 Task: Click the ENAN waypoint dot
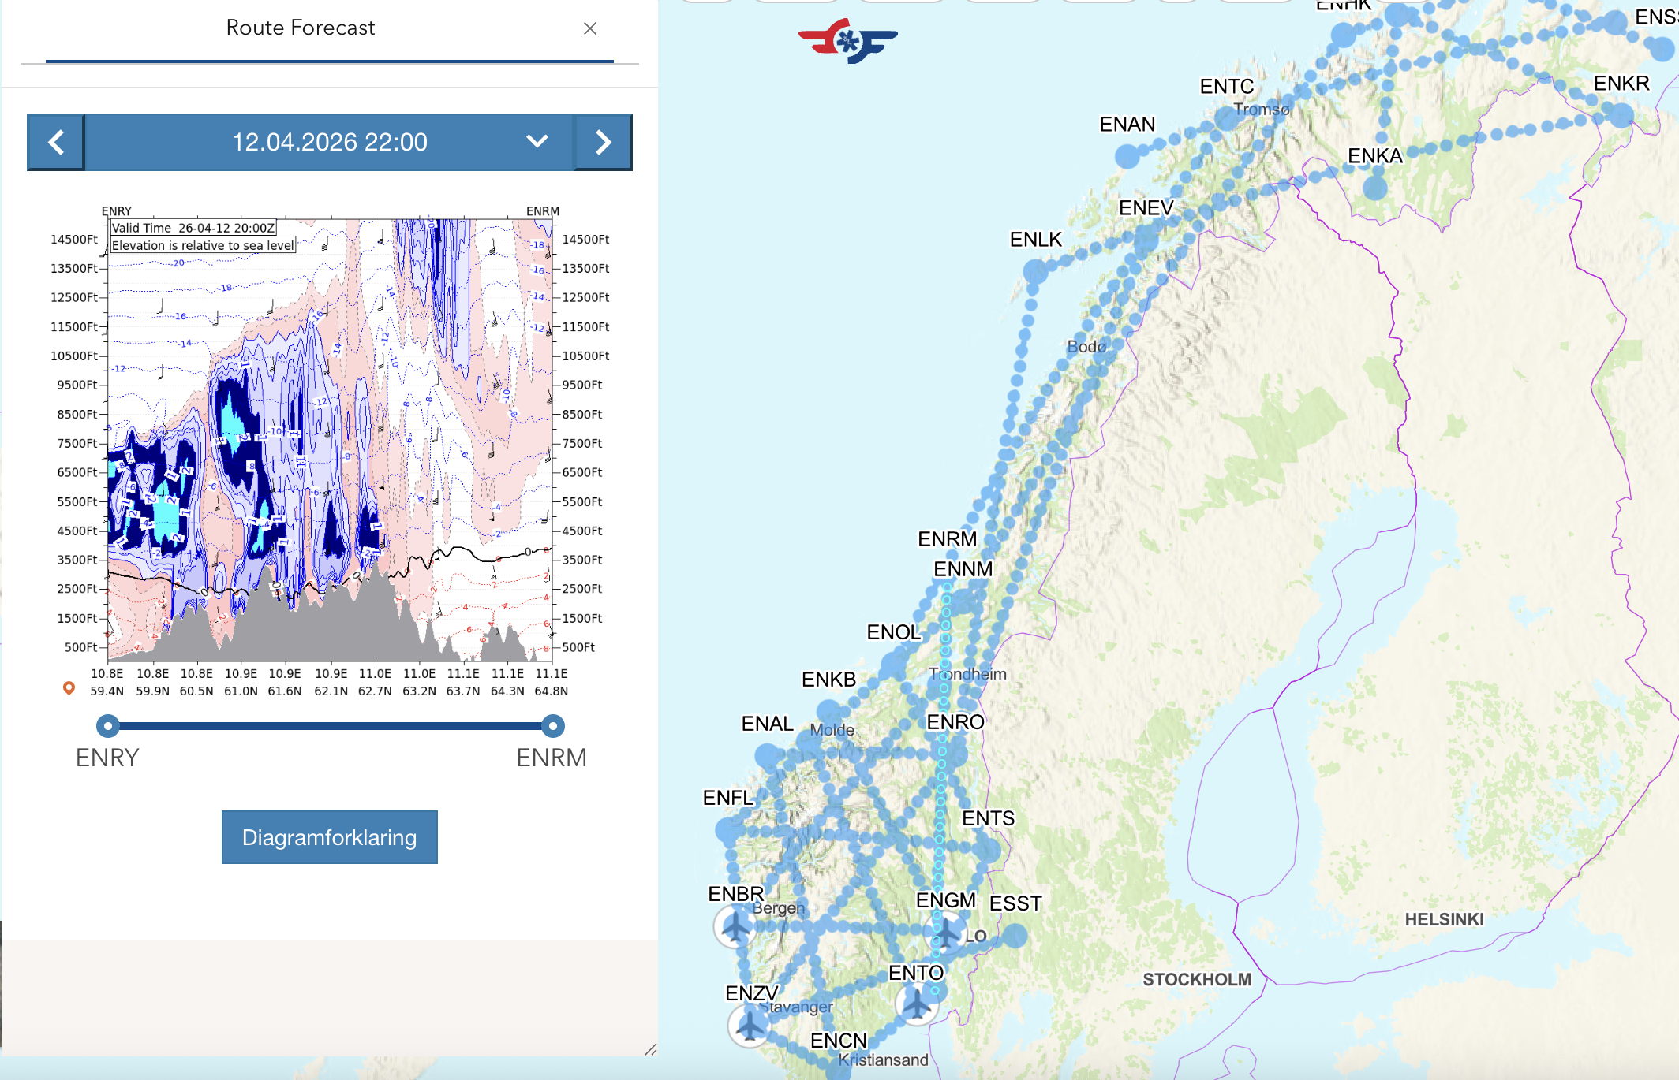[1128, 156]
